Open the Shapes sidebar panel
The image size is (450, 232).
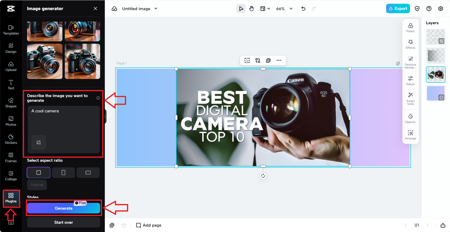[11, 103]
